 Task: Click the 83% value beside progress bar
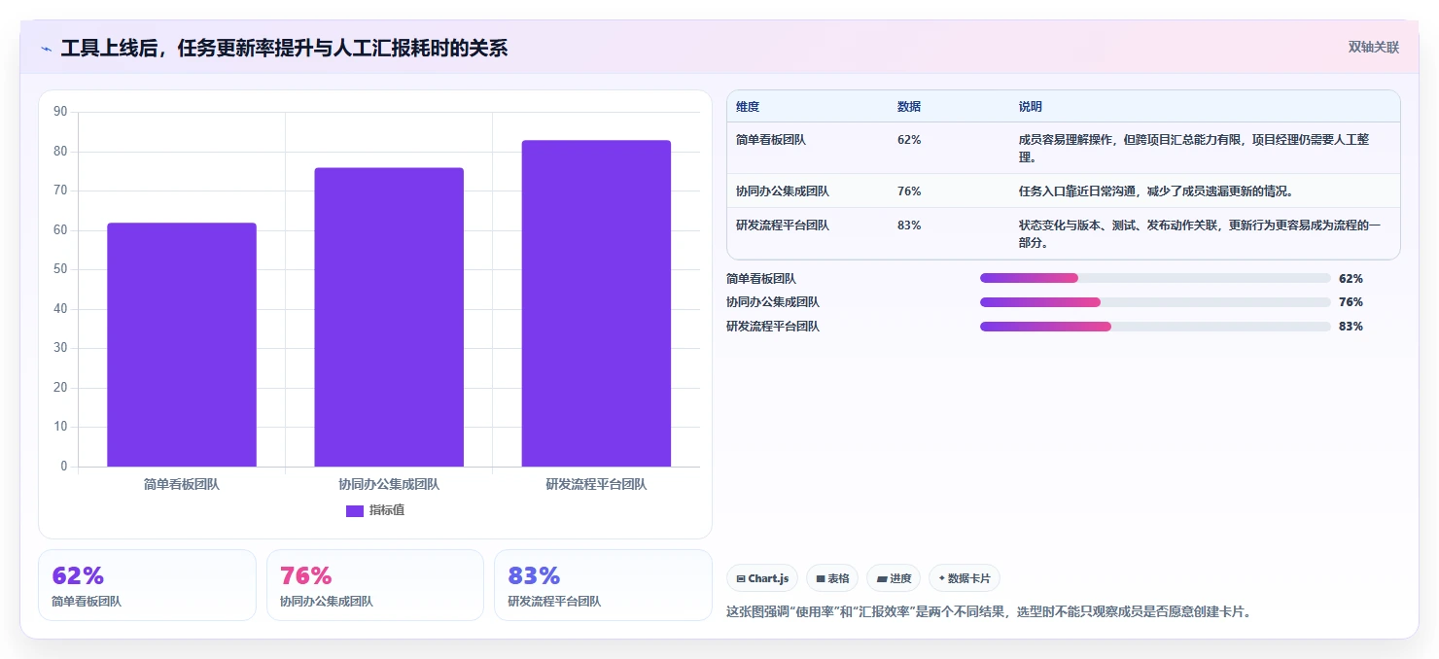[1351, 327]
